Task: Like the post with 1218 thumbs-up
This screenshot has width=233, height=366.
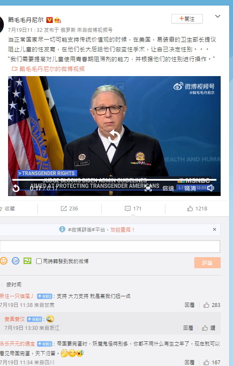Action: coord(197,208)
